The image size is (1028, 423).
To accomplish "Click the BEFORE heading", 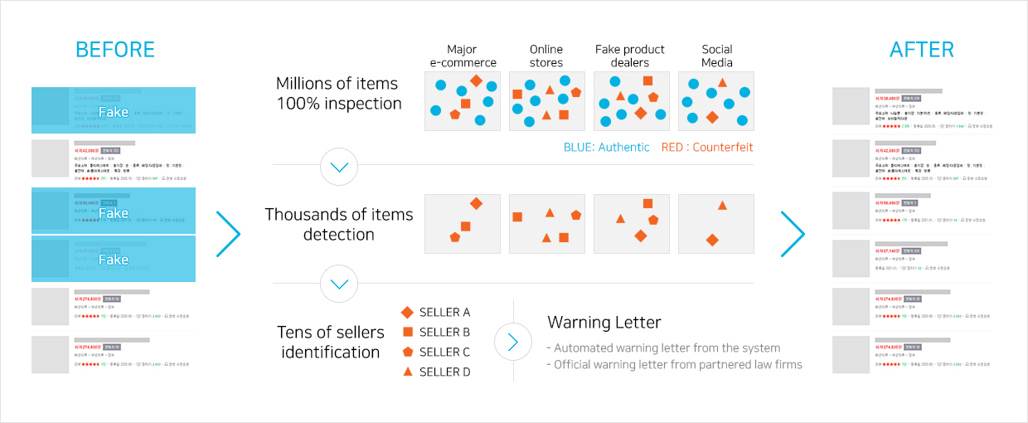I will [x=114, y=50].
